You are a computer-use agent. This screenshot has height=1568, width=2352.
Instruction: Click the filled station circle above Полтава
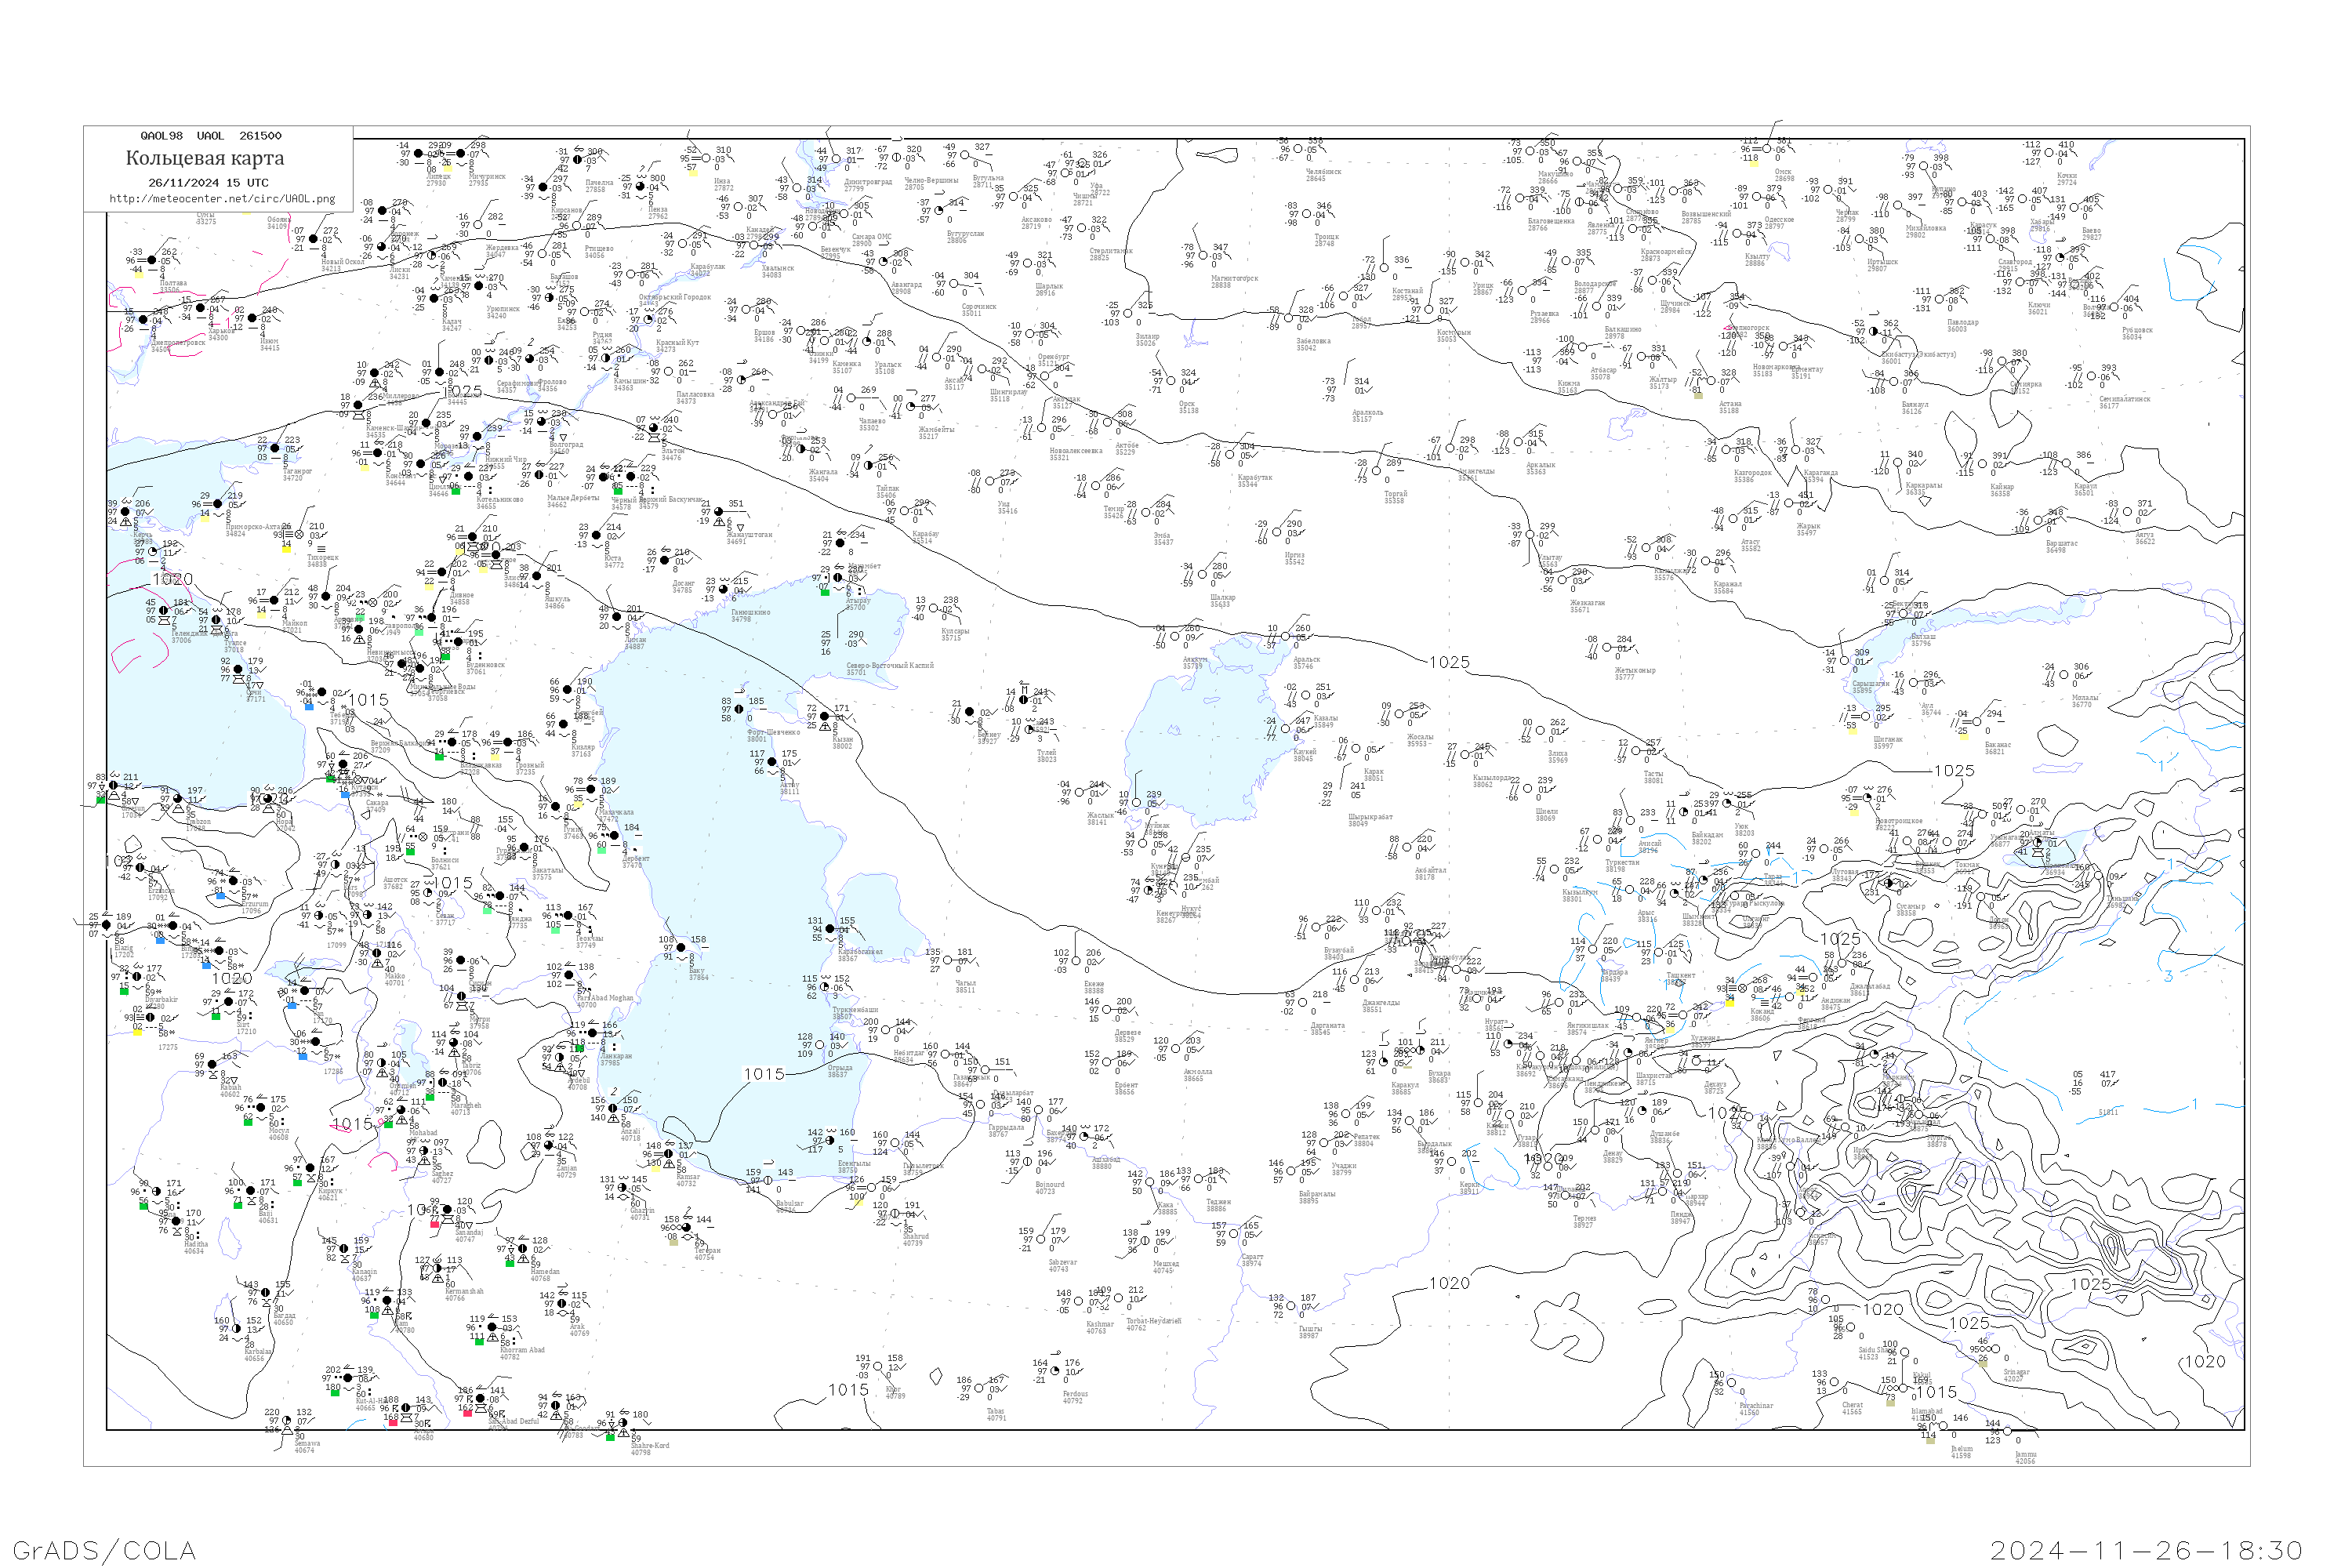(152, 260)
